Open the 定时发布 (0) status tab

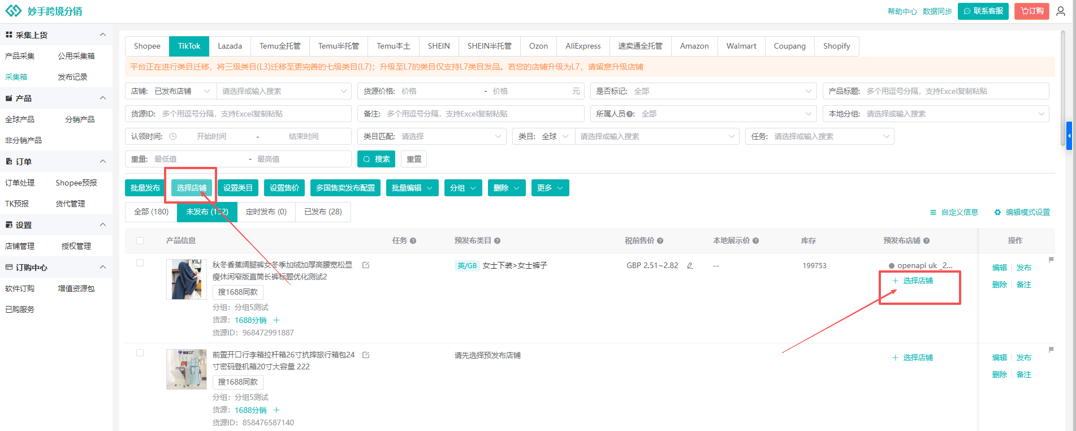(x=266, y=212)
